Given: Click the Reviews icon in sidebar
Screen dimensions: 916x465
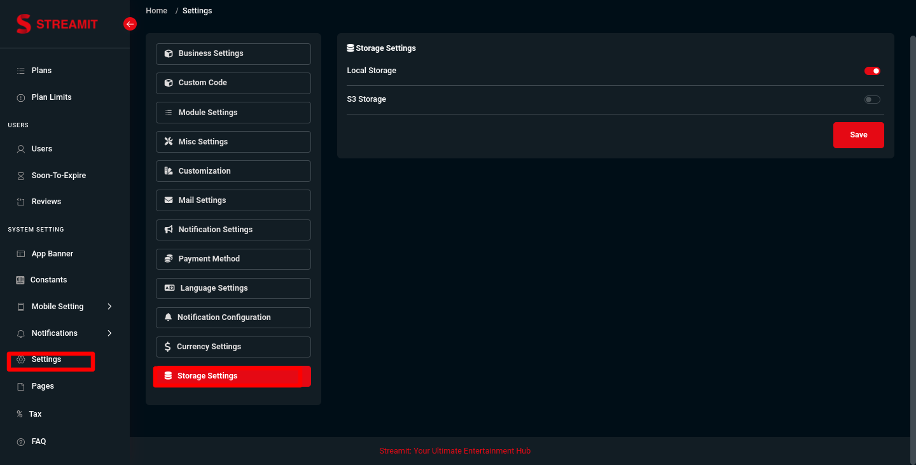Looking at the screenshot, I should click(x=20, y=202).
